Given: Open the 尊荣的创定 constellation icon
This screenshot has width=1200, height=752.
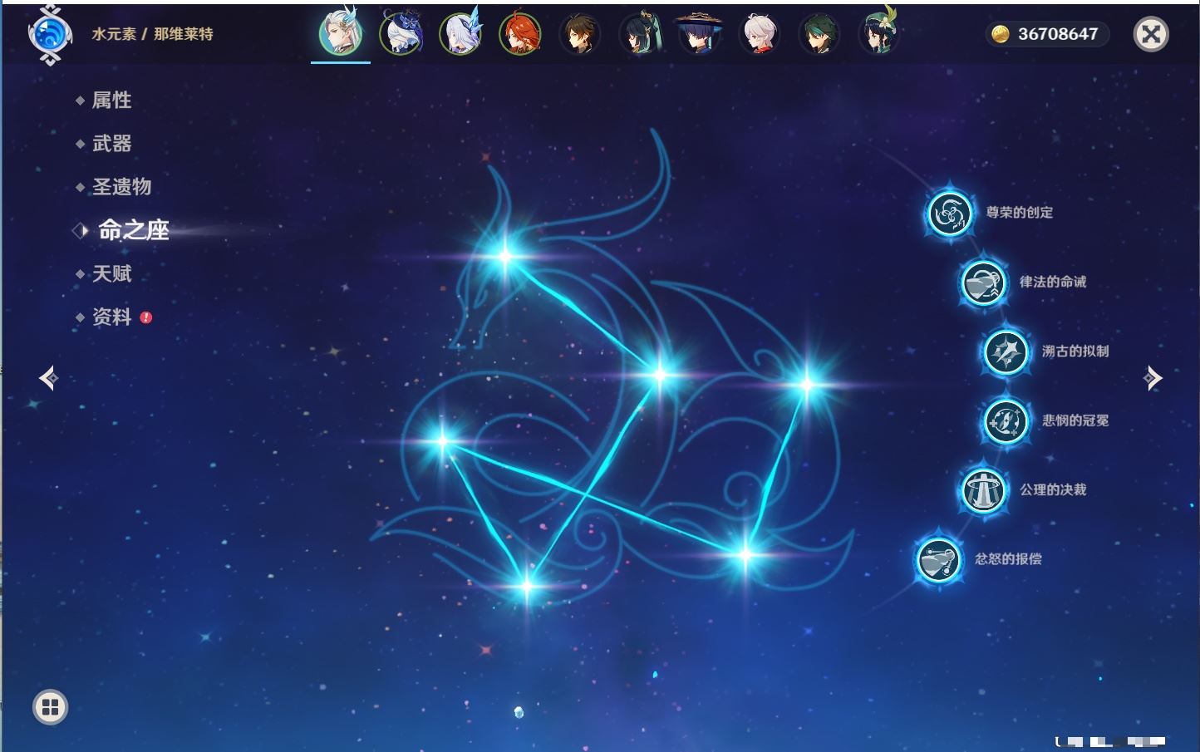Looking at the screenshot, I should pyautogui.click(x=949, y=214).
